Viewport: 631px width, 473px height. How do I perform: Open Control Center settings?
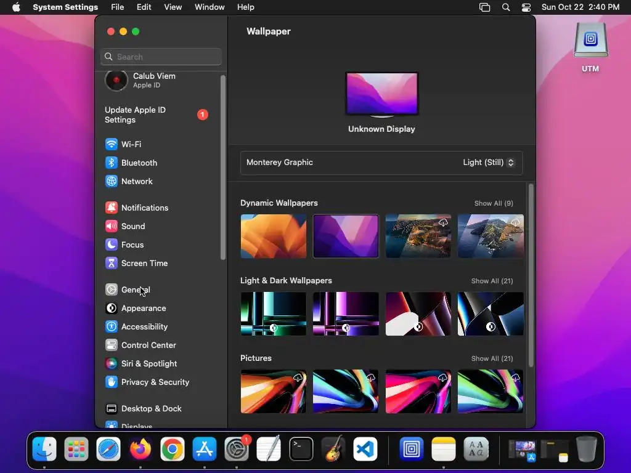[x=140, y=345]
